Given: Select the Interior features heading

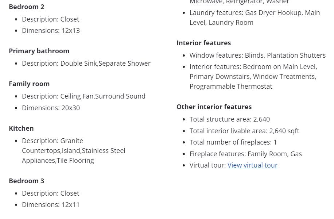Looking at the screenshot, I should 203,43.
